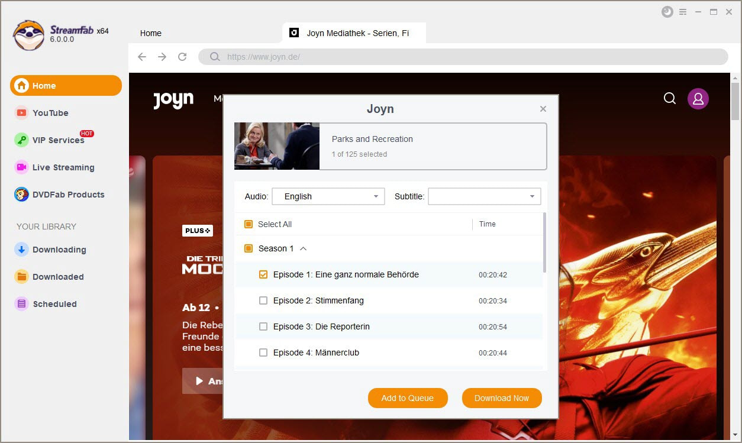The height and width of the screenshot is (443, 742).
Task: Open the Scheduled list icon
Action: [x=22, y=304]
